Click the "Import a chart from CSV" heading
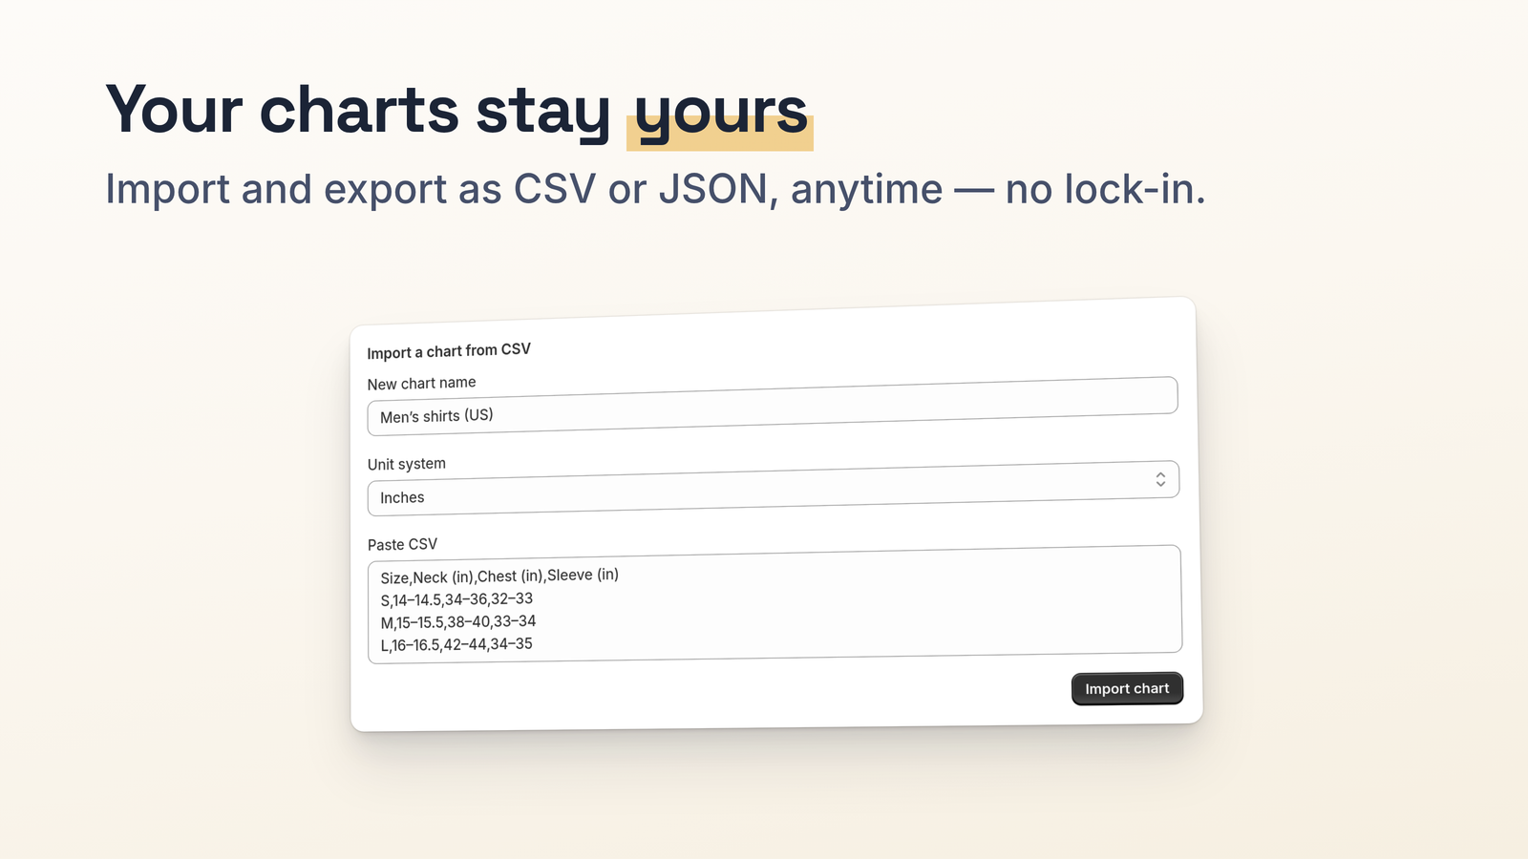 tap(449, 351)
